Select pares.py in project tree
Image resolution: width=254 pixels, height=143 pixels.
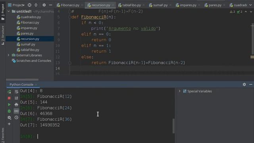(27, 33)
